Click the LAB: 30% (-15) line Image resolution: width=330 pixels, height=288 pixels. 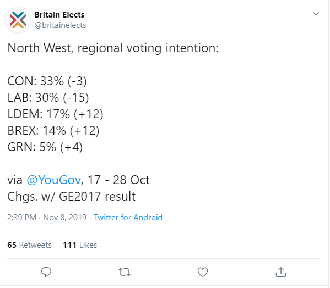(48, 98)
